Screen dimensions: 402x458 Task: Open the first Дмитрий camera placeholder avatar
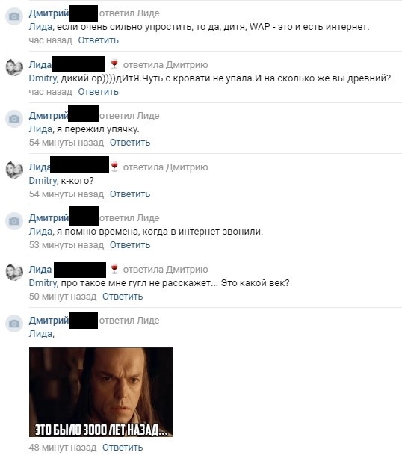click(x=14, y=16)
